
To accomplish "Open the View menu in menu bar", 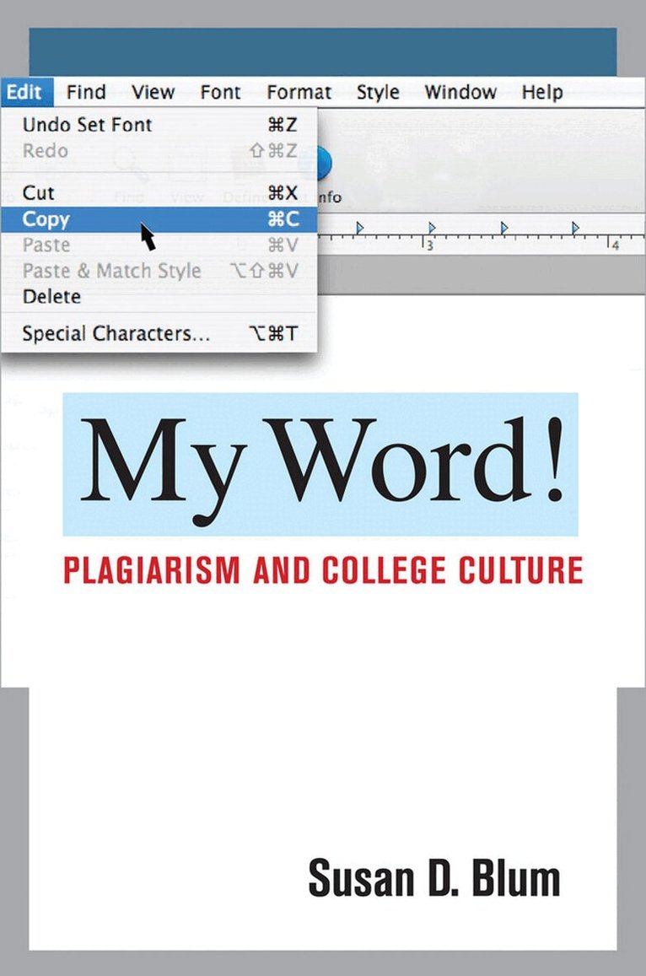I will click(x=153, y=92).
